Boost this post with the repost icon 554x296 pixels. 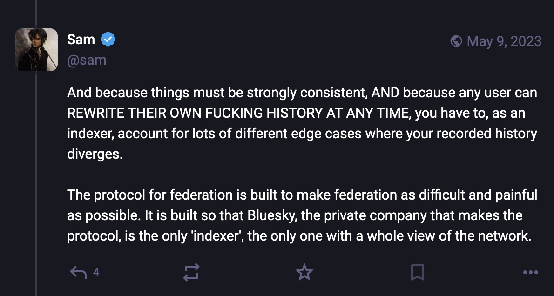[191, 272]
